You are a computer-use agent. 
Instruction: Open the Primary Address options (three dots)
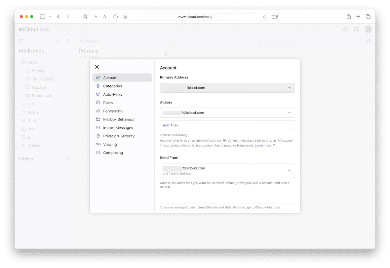tap(290, 88)
